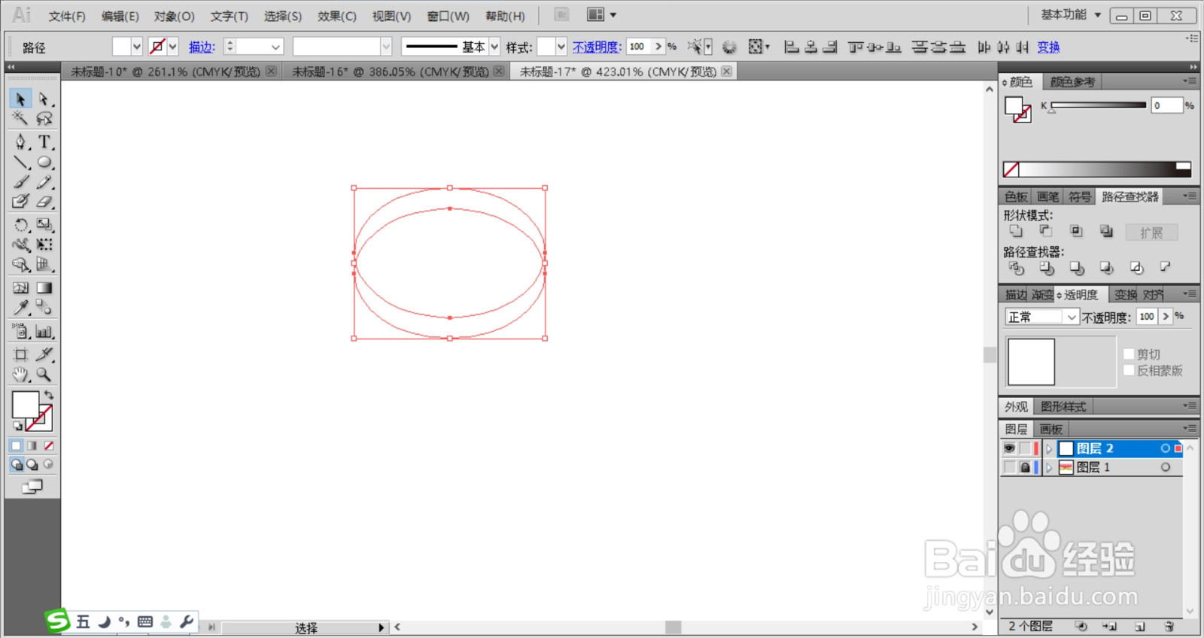Click the fill color swatch in toolbox
This screenshot has width=1204, height=638.
pos(26,405)
